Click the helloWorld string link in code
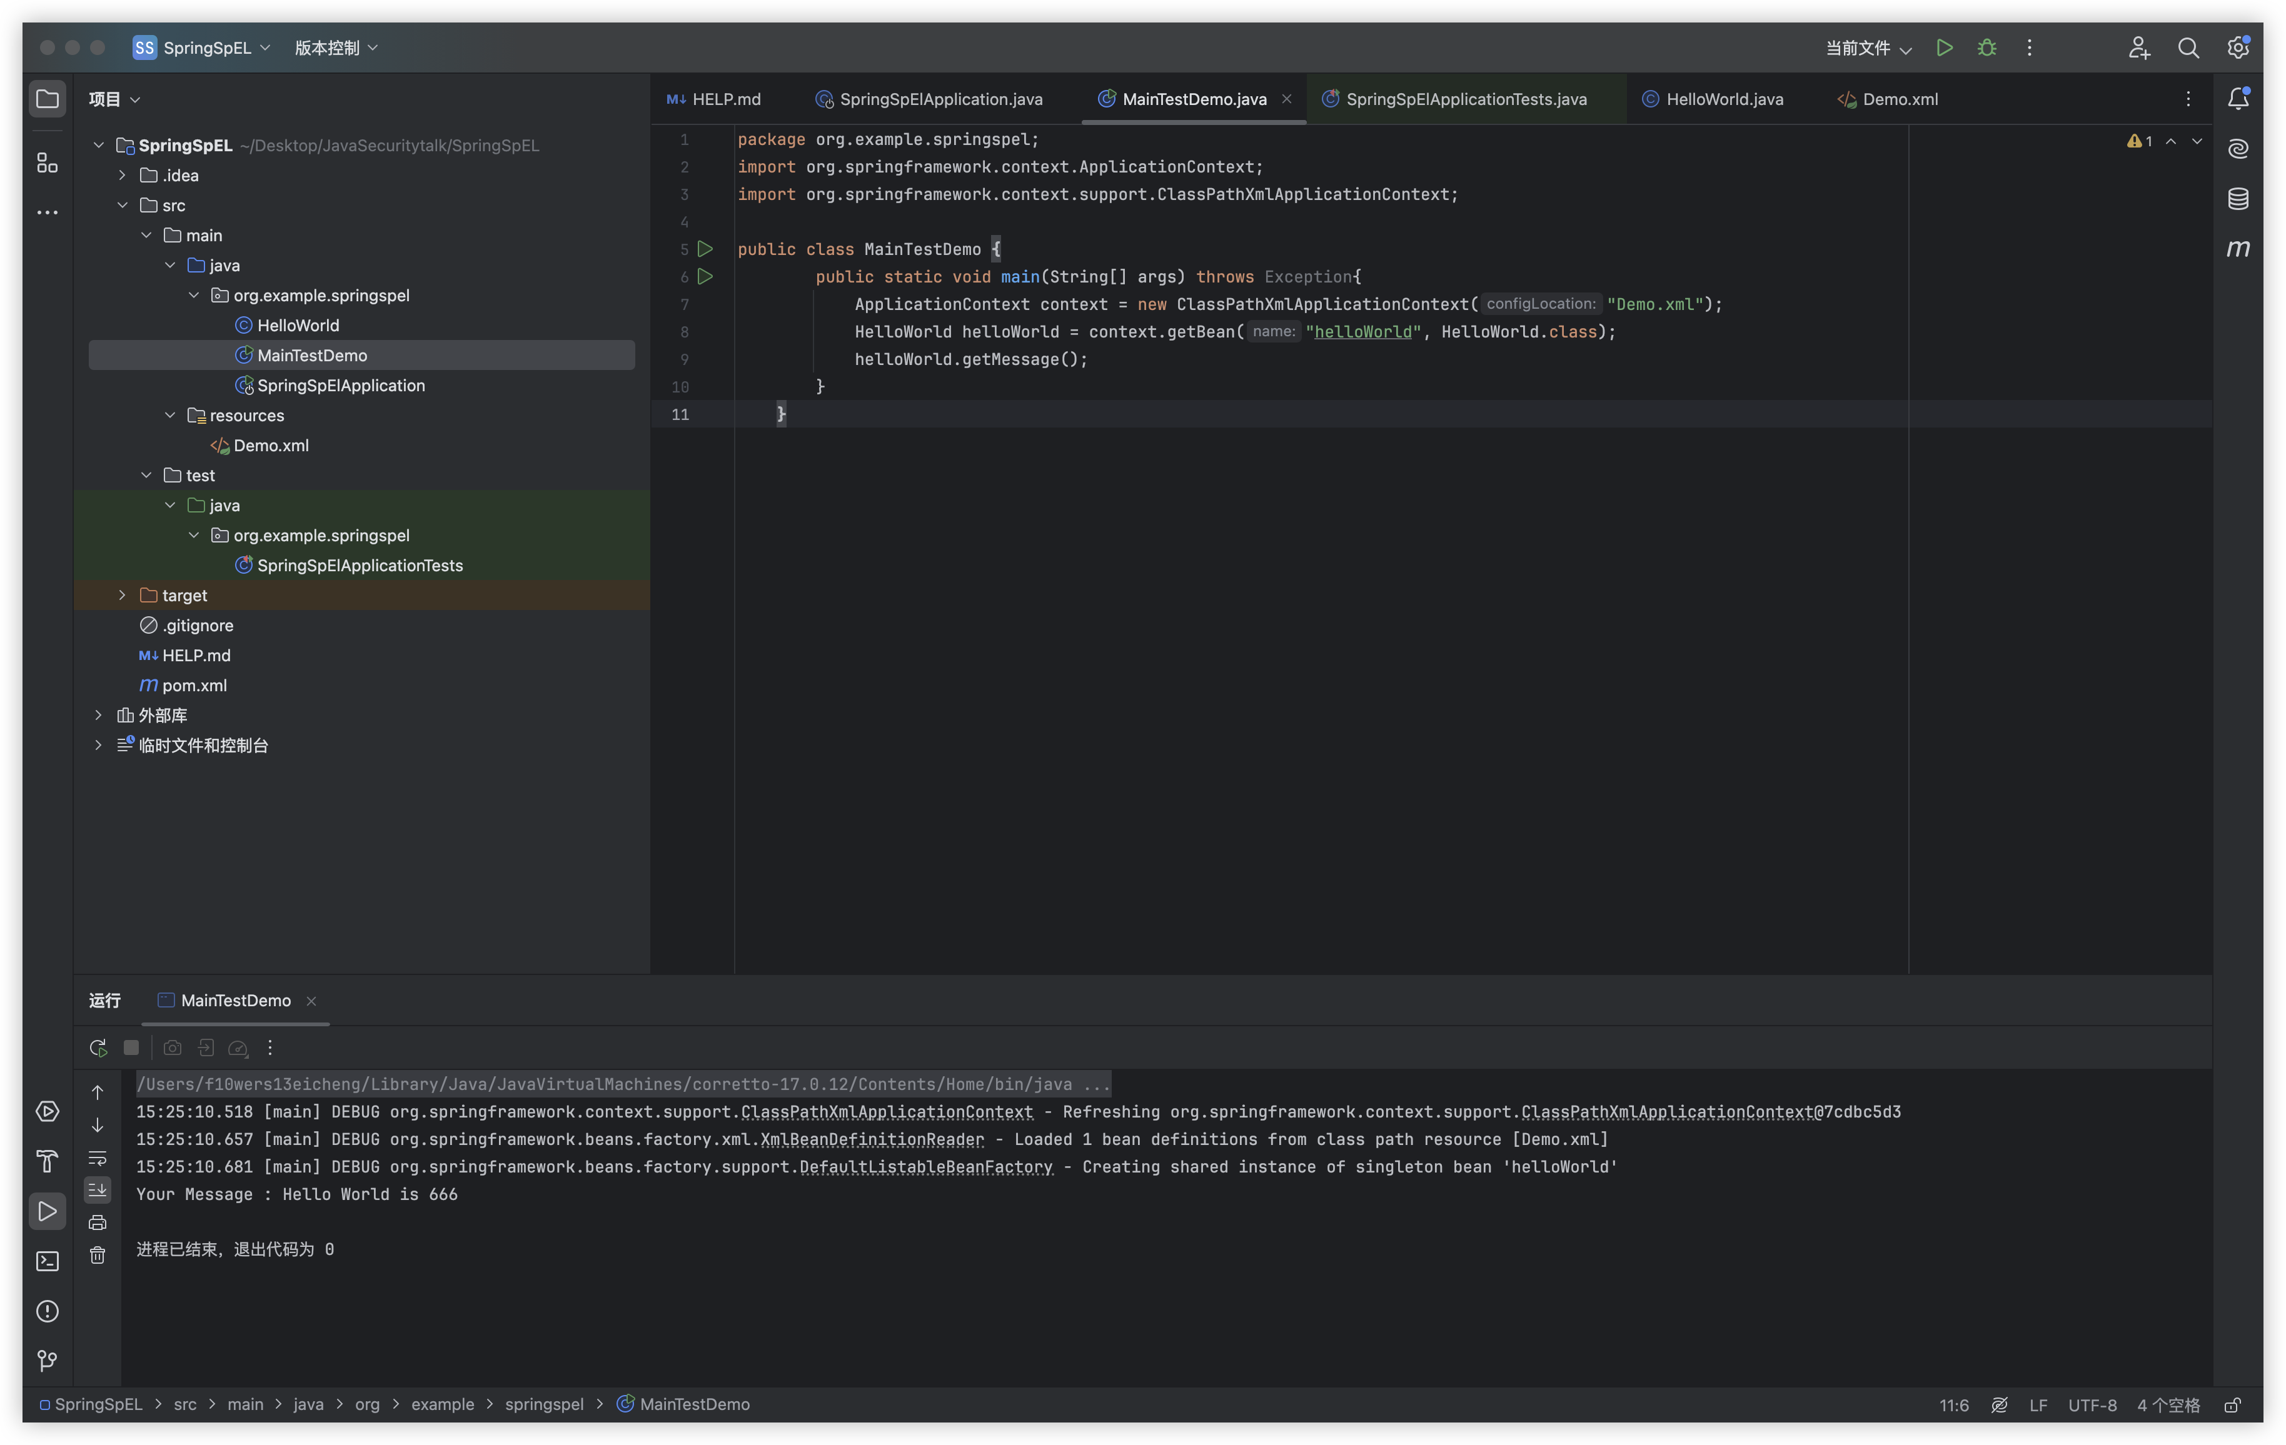The height and width of the screenshot is (1445, 2286). pos(1362,331)
